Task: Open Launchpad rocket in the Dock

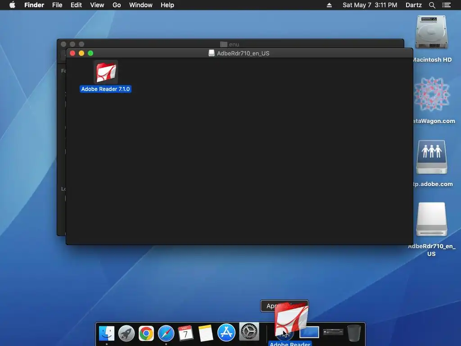Action: pyautogui.click(x=127, y=333)
